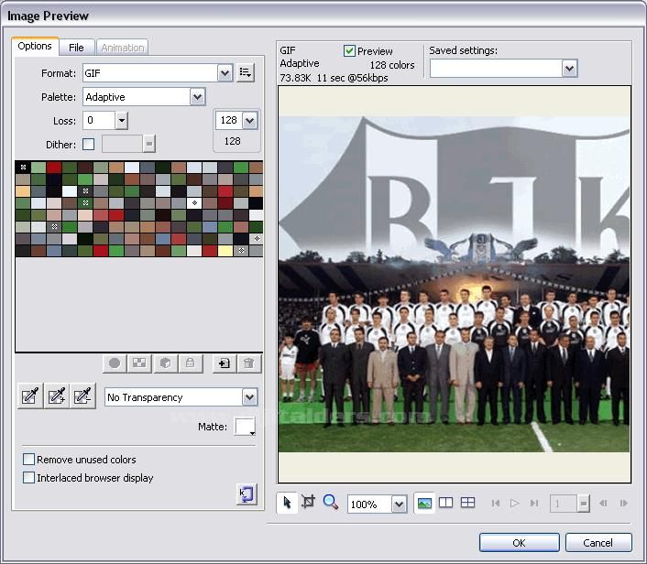Click the add color palette icon

point(224,363)
